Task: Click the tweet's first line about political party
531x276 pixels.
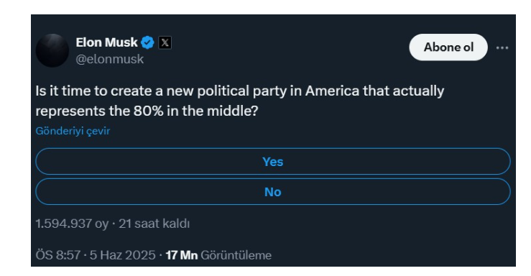Action: click(240, 91)
